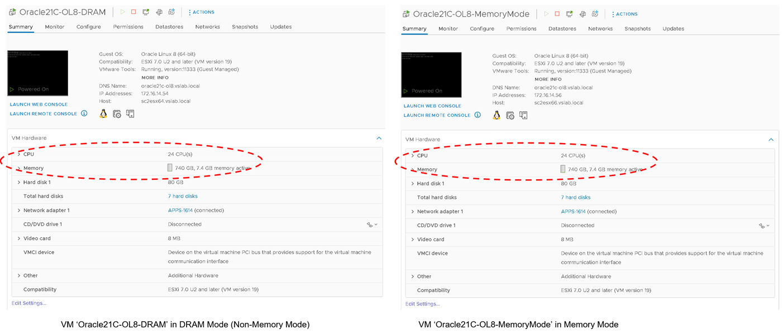Click More Info in DRAM VM summary
This screenshot has width=783, height=334.
[155, 78]
